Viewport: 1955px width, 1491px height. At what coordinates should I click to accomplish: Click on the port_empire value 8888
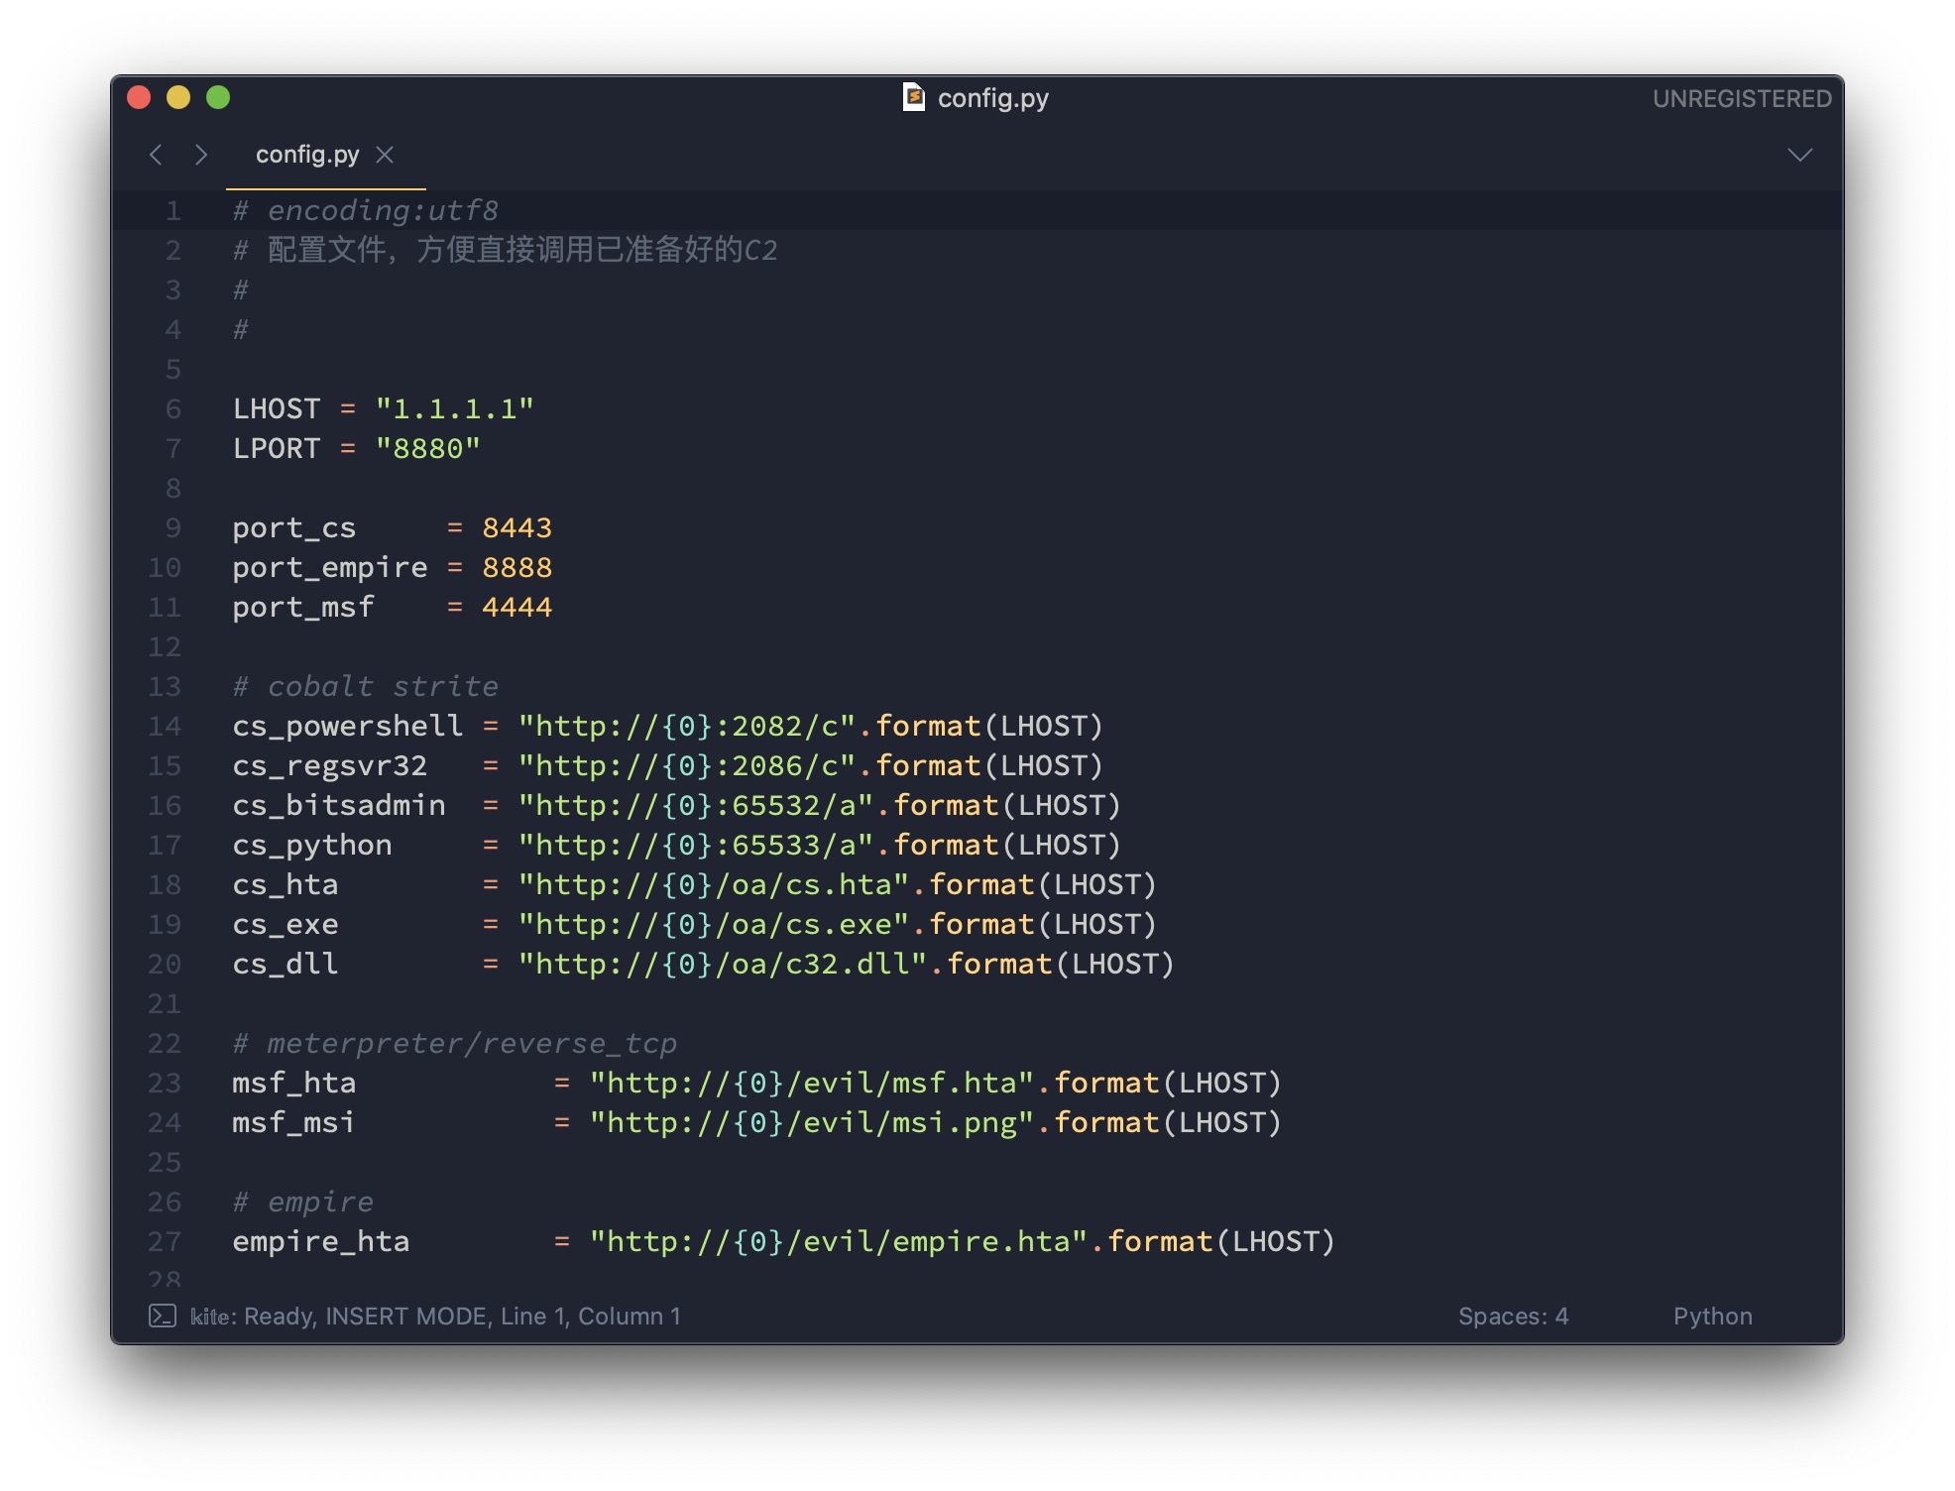517,567
